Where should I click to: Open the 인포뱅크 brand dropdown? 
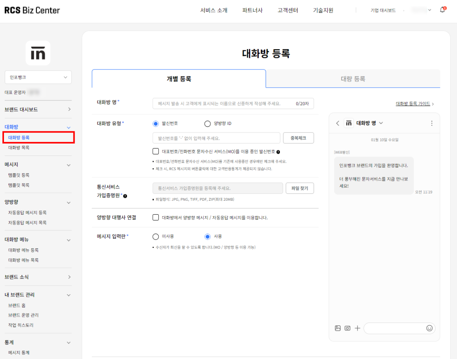click(38, 77)
